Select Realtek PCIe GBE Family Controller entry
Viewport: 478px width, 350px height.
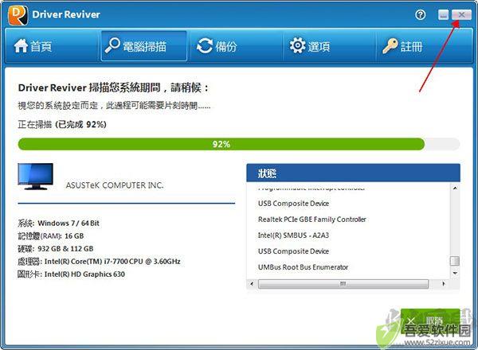point(311,219)
